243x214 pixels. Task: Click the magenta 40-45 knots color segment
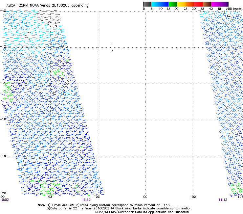click(x=215, y=4)
